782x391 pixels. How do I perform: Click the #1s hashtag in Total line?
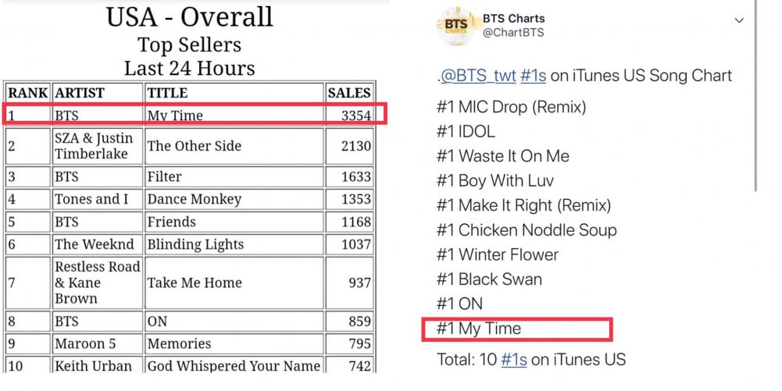pyautogui.click(x=514, y=360)
